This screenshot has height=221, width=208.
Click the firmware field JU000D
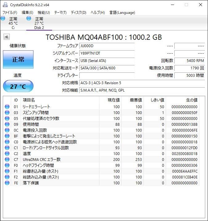107,46
